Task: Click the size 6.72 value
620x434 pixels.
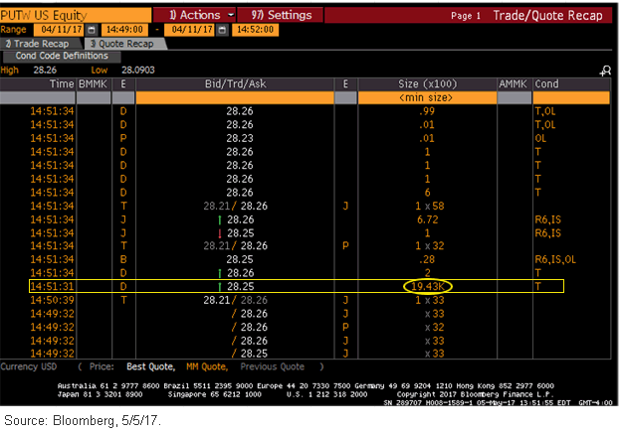Action: pos(428,219)
